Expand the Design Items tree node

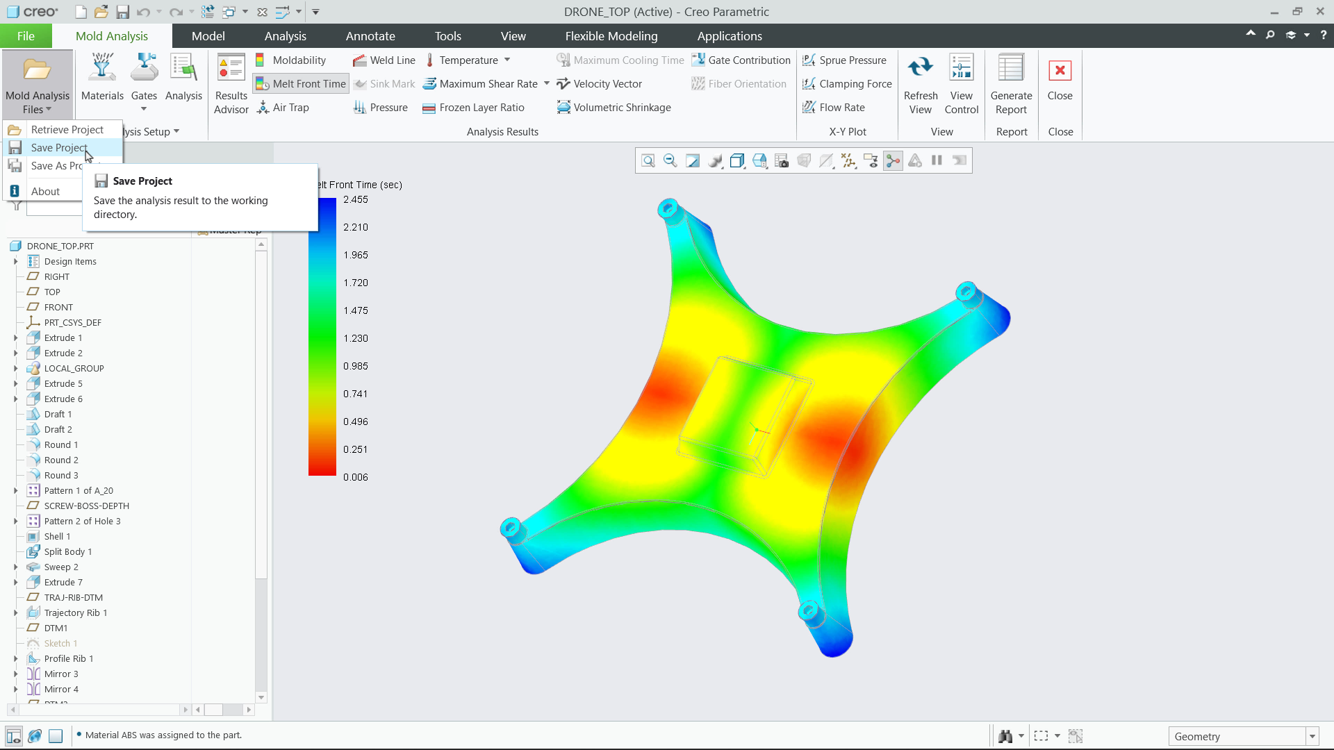15,262
